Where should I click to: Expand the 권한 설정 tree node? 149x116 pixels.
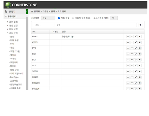[x=8, y=25]
